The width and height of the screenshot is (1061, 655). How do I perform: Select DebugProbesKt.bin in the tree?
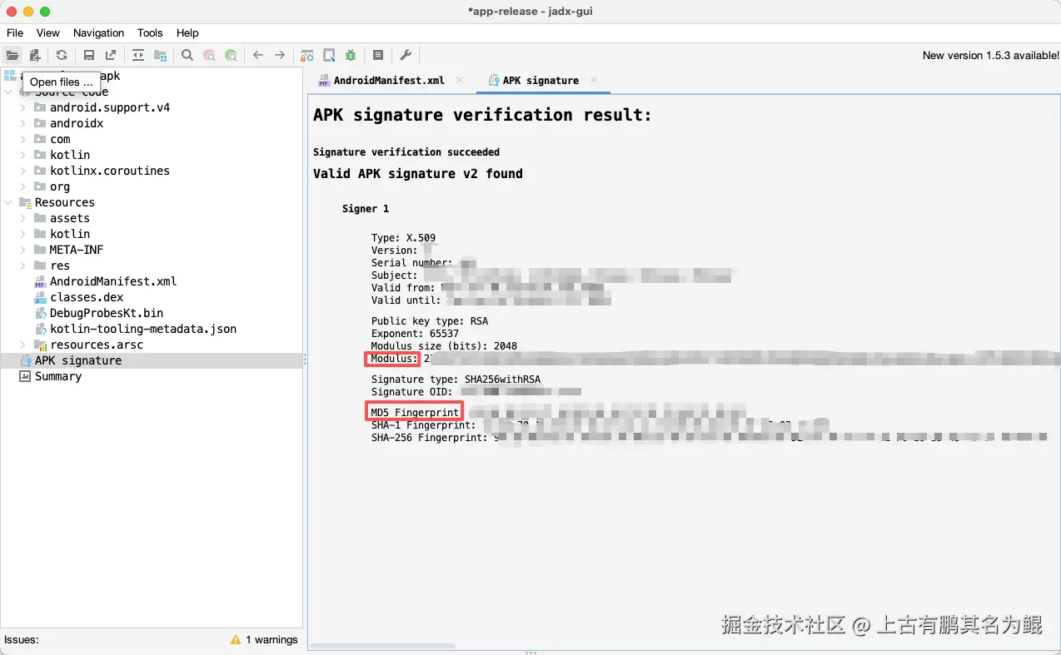pos(107,313)
